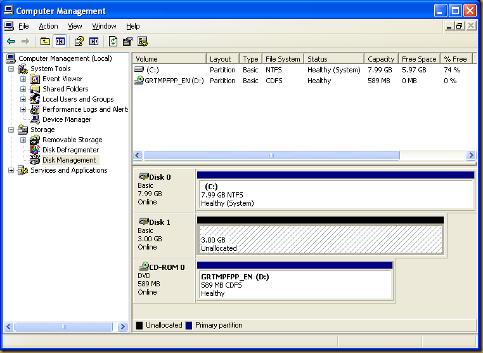Click the Help toolbar icon
Screen dimensions: 483x353
(79, 41)
